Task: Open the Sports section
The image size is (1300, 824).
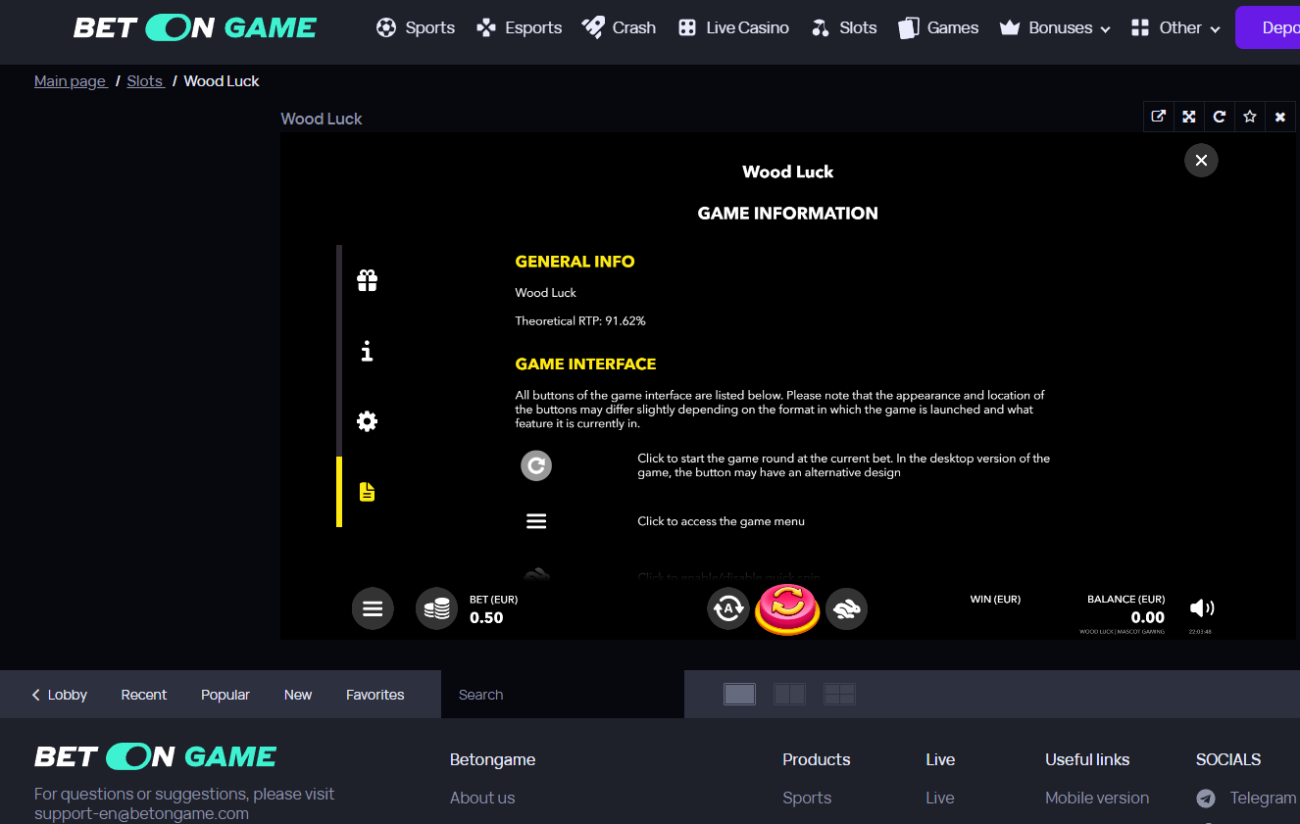Action: [x=416, y=27]
